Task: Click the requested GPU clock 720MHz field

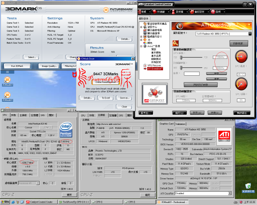Action: 220,57
